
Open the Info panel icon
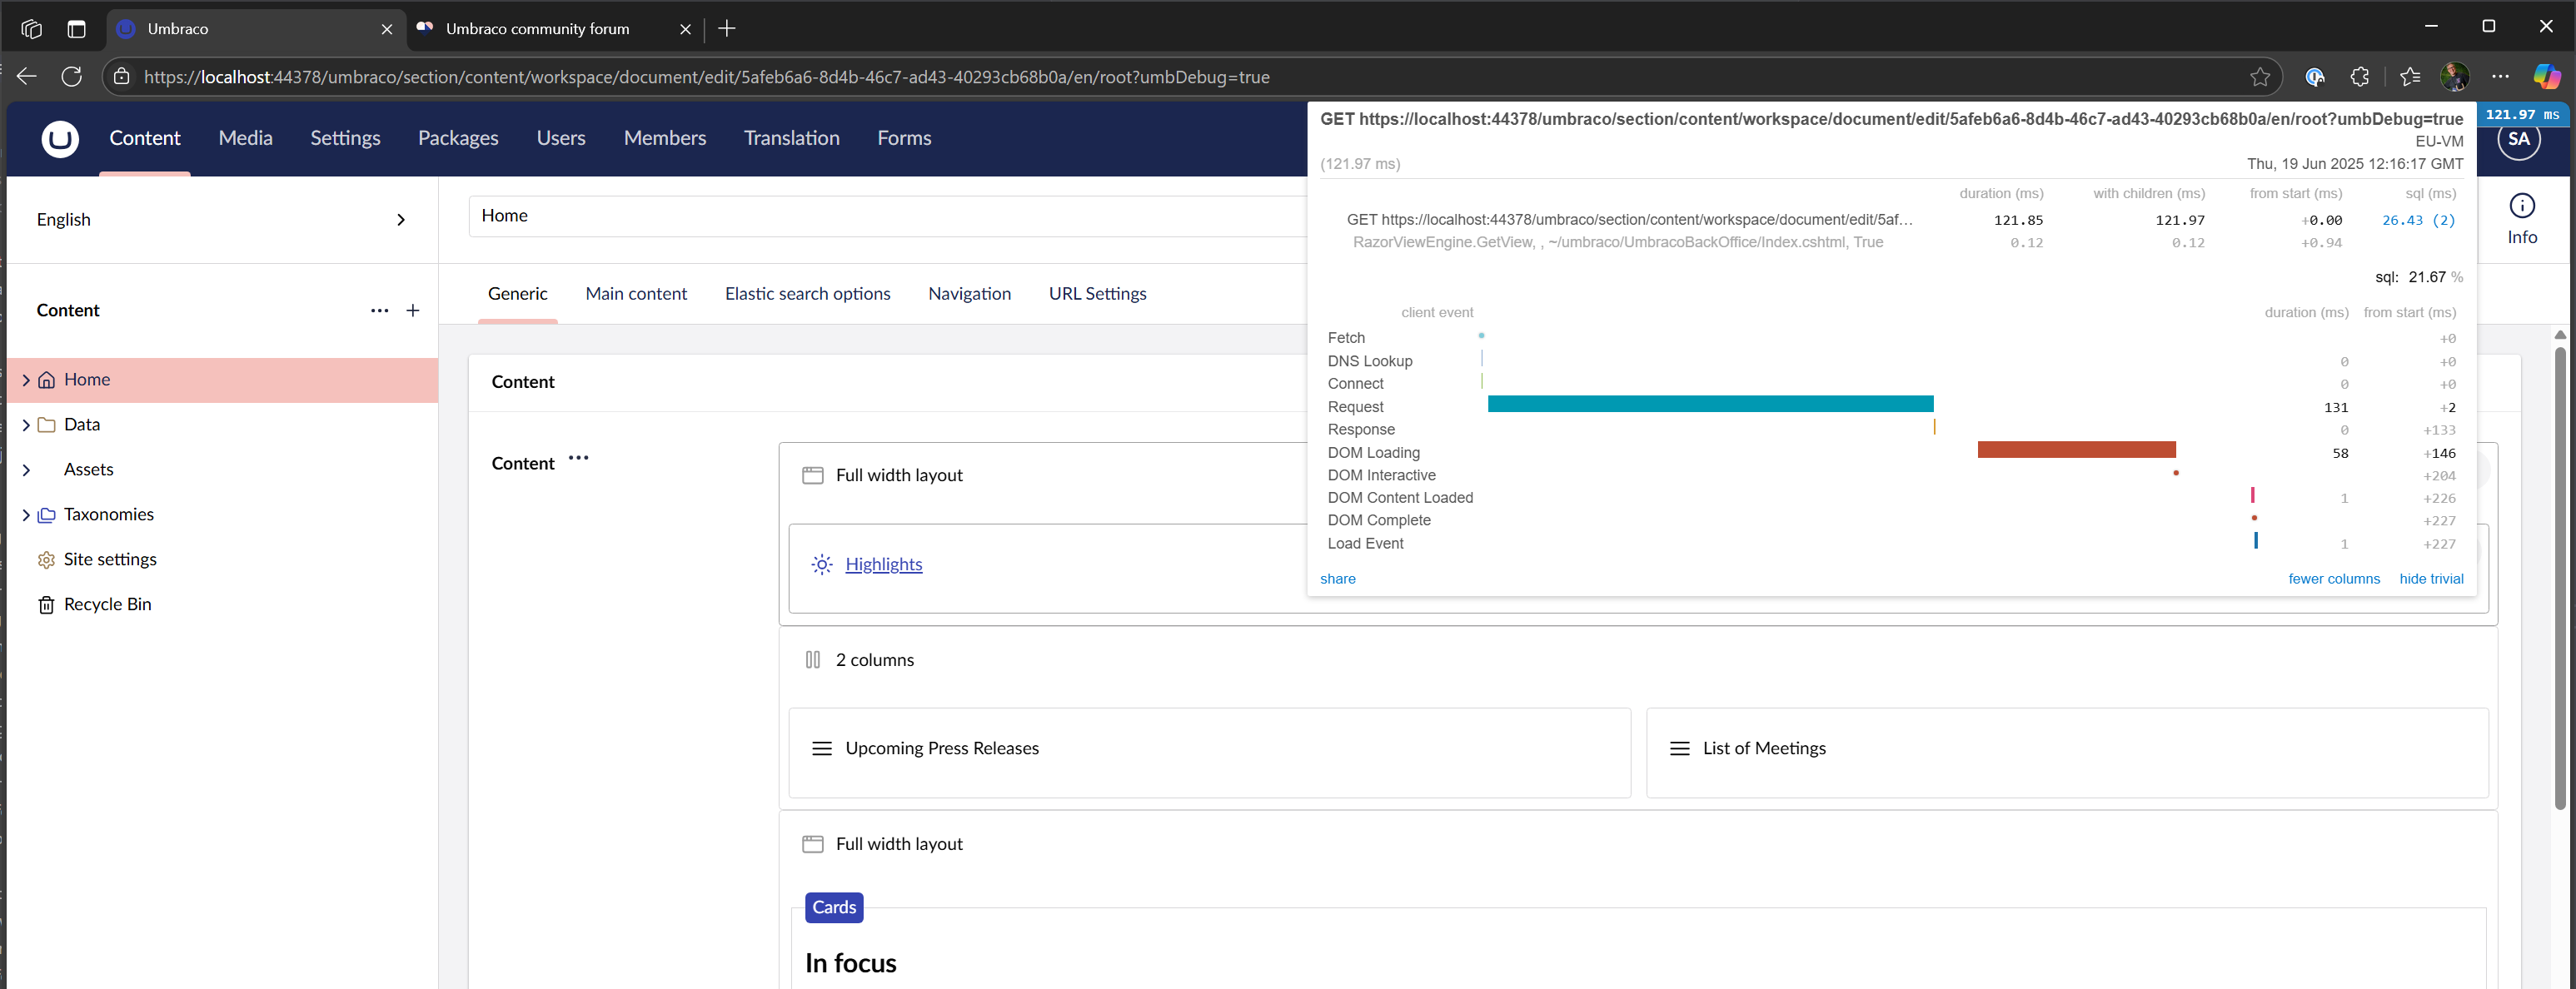2522,206
